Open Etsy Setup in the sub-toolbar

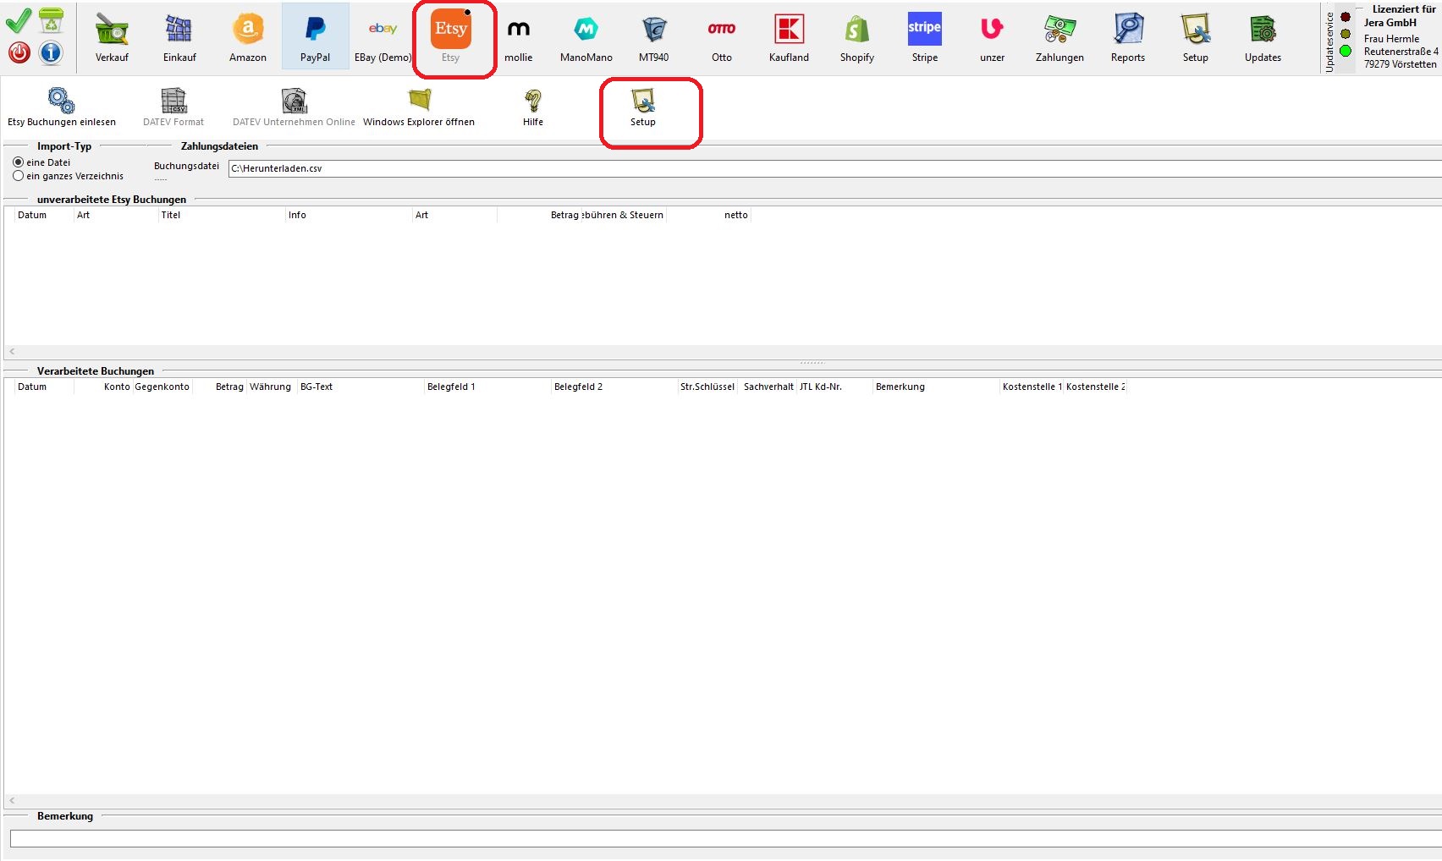[643, 107]
